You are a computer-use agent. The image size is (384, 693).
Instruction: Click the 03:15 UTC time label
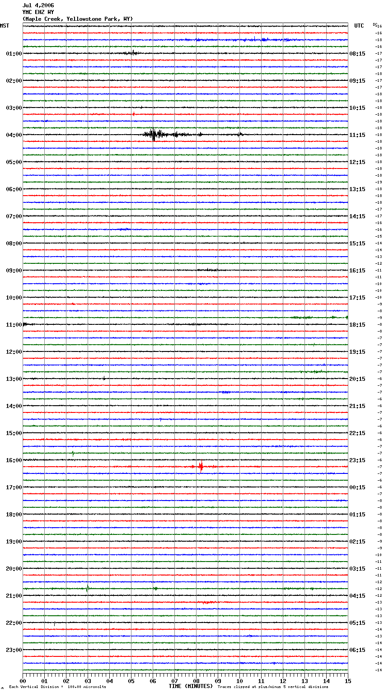[x=357, y=569]
